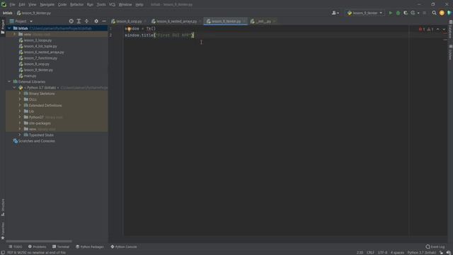Image resolution: width=453 pixels, height=255 pixels.
Task: Click the CRLF line separator in status bar
Action: 370,252
